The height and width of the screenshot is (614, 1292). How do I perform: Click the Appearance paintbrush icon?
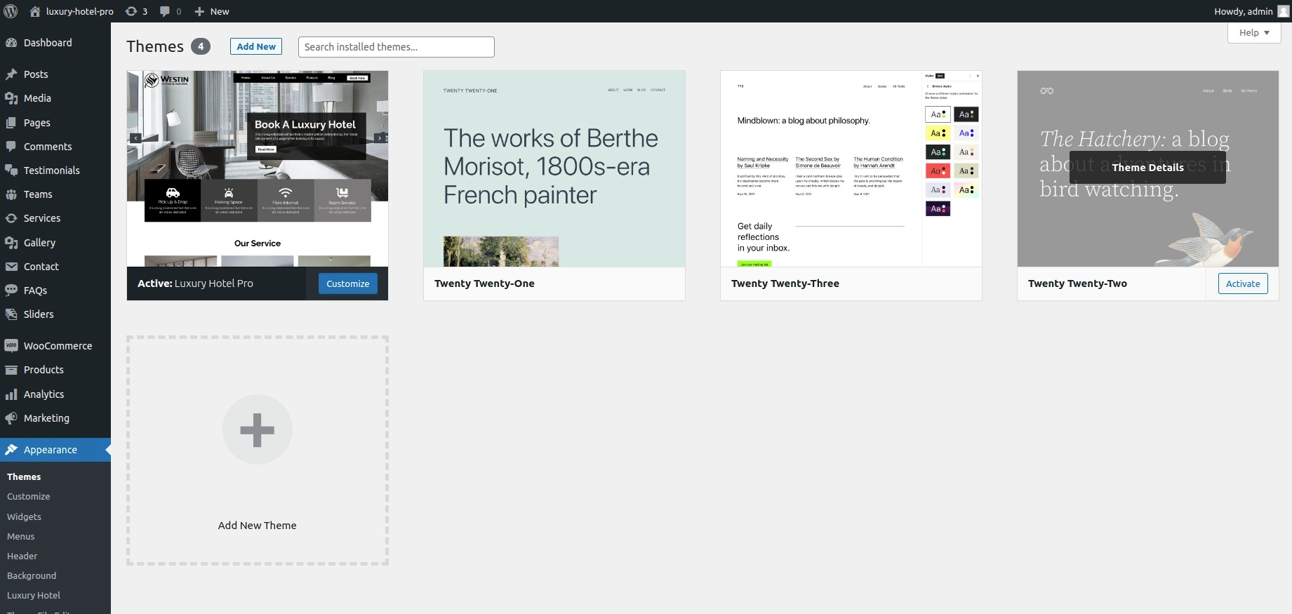tap(11, 450)
